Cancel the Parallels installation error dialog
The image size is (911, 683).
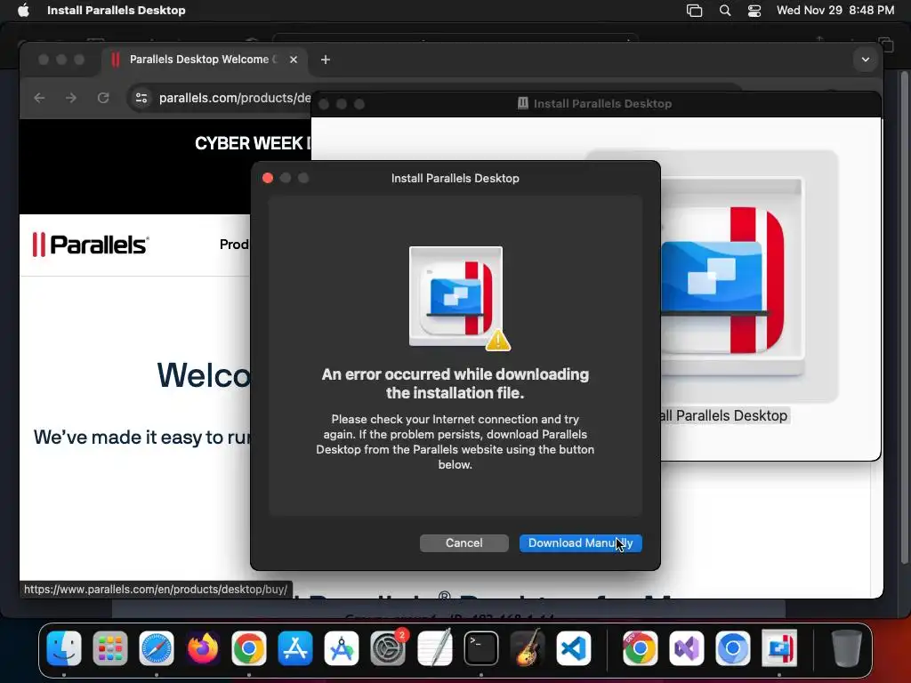click(x=464, y=543)
